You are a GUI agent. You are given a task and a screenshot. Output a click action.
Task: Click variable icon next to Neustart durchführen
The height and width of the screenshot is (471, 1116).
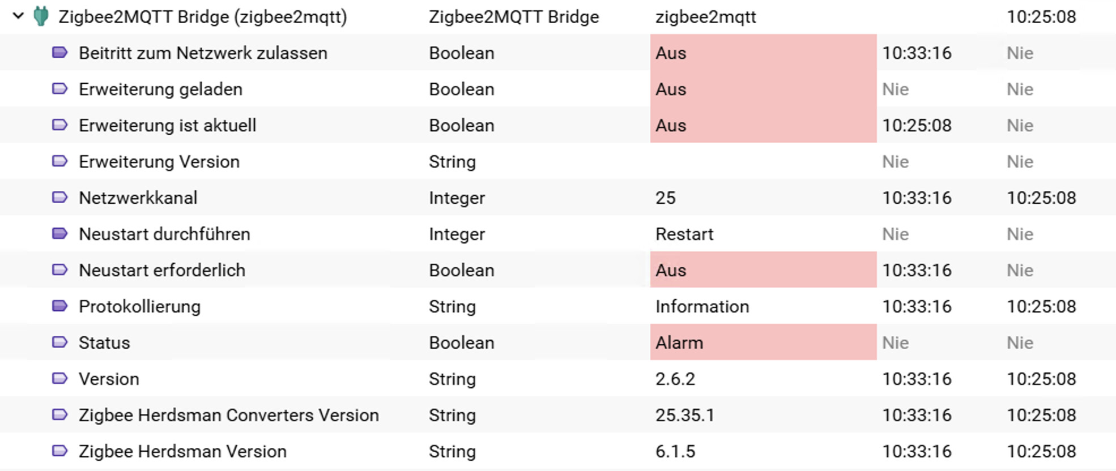coord(59,234)
